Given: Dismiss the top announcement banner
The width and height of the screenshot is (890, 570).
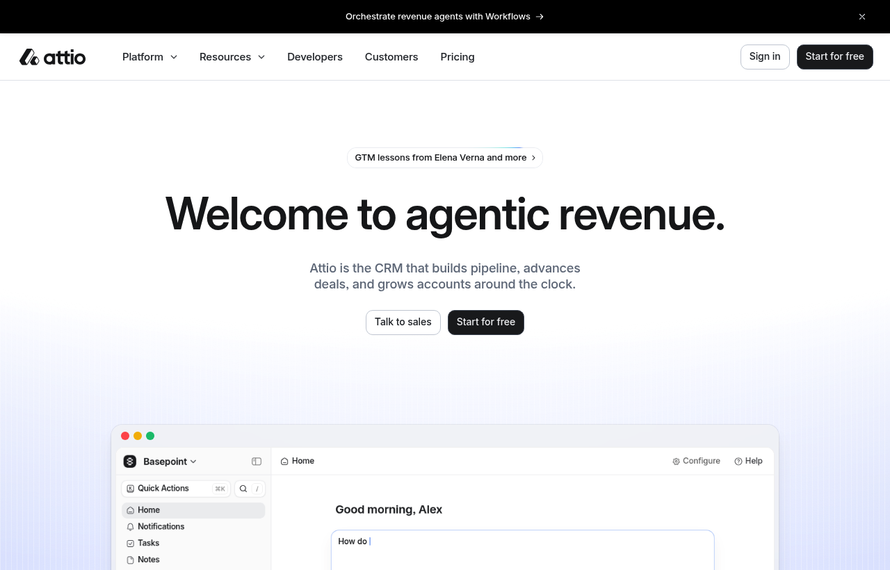Looking at the screenshot, I should click(x=862, y=17).
